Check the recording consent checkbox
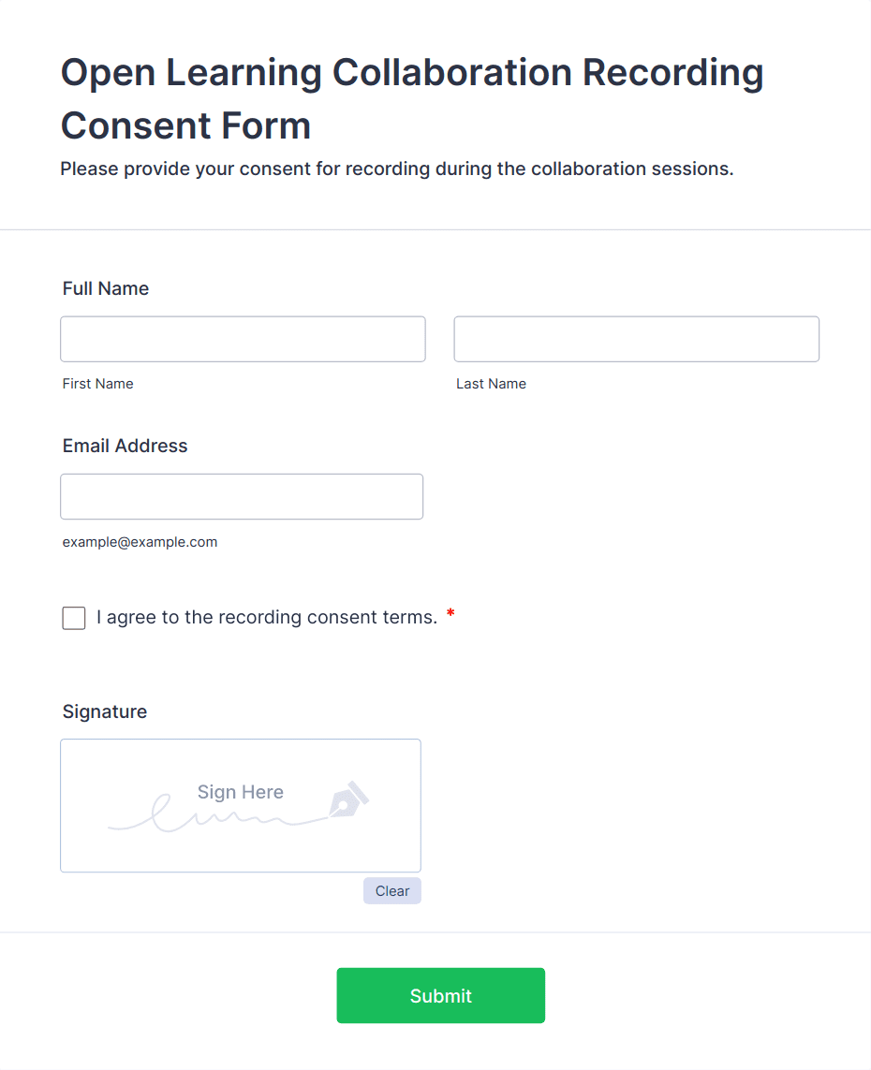The image size is (871, 1070). coord(74,618)
